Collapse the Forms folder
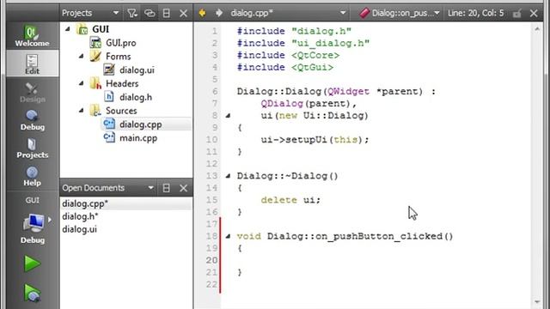Screen dimensions: 550x309 82,56
